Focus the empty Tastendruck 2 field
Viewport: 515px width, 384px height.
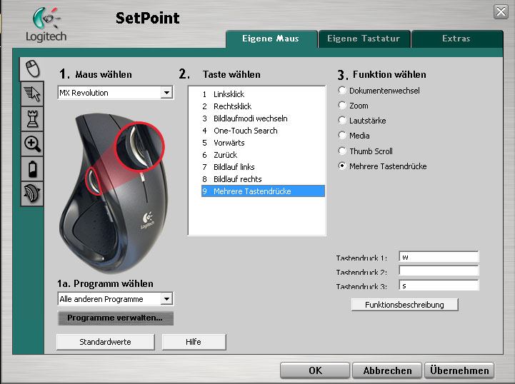(x=439, y=271)
